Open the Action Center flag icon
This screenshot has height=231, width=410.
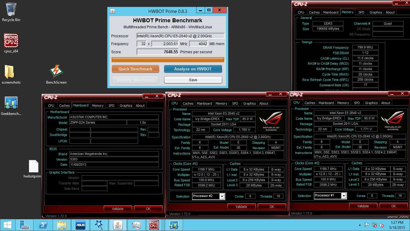[367, 225]
